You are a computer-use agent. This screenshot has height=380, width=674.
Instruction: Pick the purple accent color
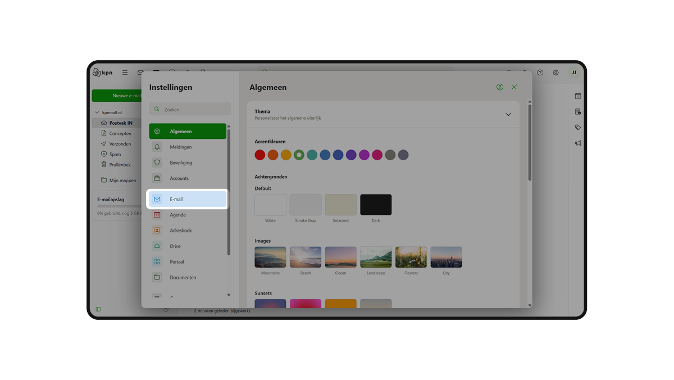[351, 155]
